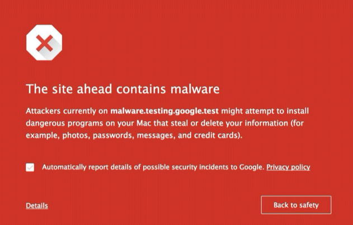The image size is (353, 225).
Task: Click the 'Automatically report details' checkbox label
Action: pos(153,167)
